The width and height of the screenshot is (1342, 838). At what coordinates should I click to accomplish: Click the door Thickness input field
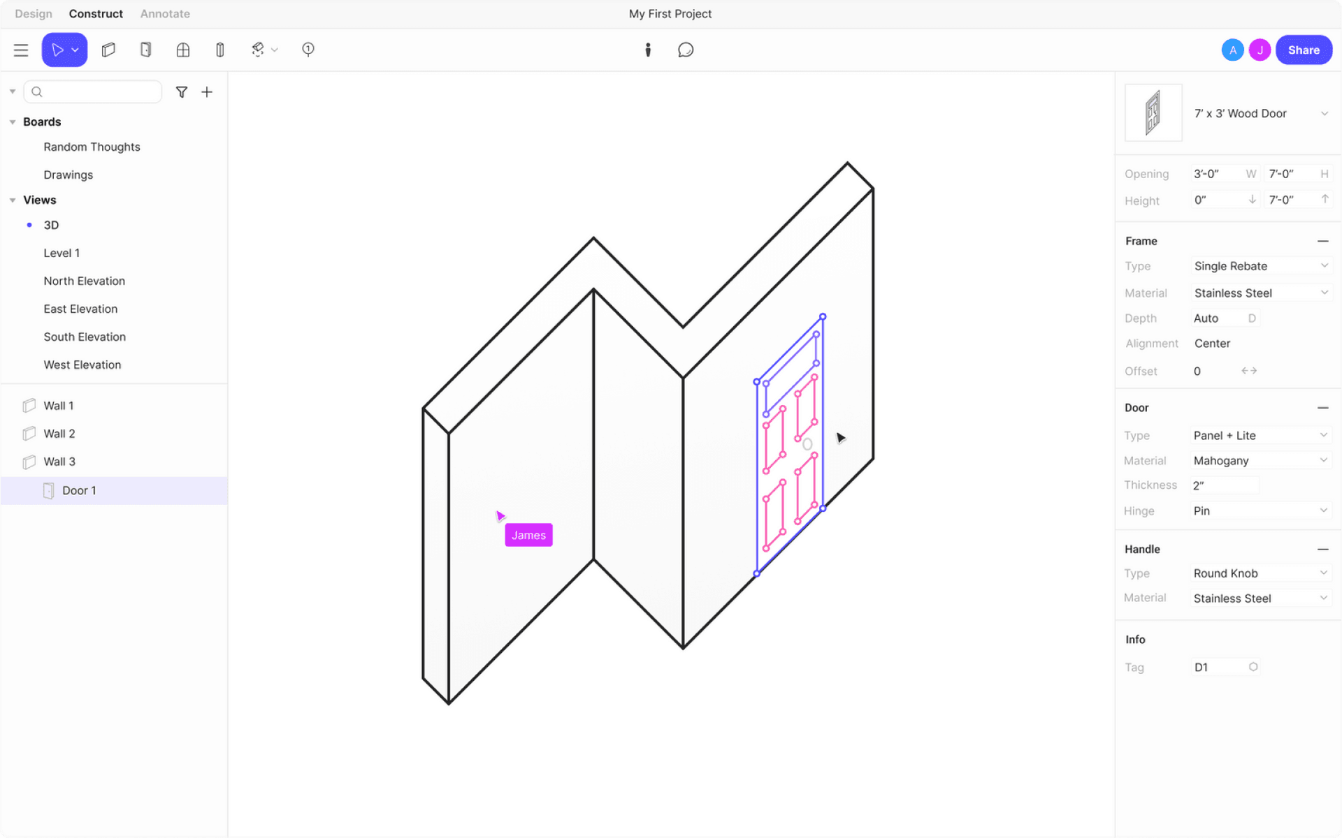click(x=1225, y=485)
